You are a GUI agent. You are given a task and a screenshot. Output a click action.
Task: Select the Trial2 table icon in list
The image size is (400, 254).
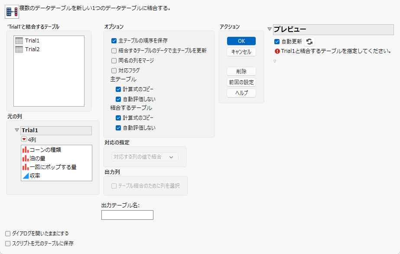pos(19,49)
